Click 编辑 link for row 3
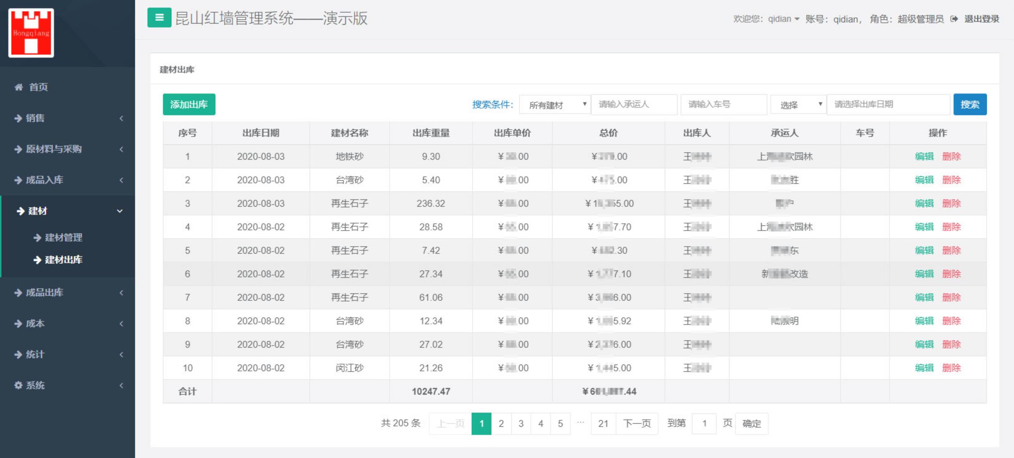The image size is (1014, 458). click(924, 203)
